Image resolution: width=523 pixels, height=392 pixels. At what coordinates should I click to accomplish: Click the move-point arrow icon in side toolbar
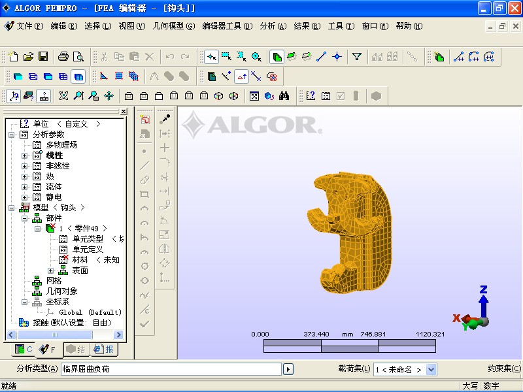(x=165, y=119)
